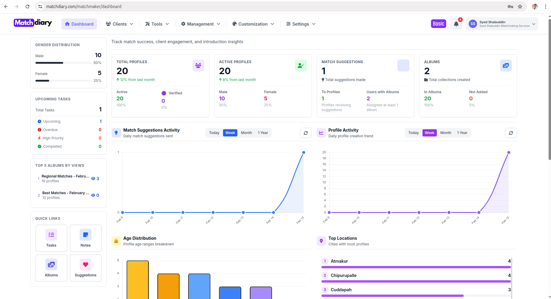
Task: Open the Settings menu
Action: [300, 24]
